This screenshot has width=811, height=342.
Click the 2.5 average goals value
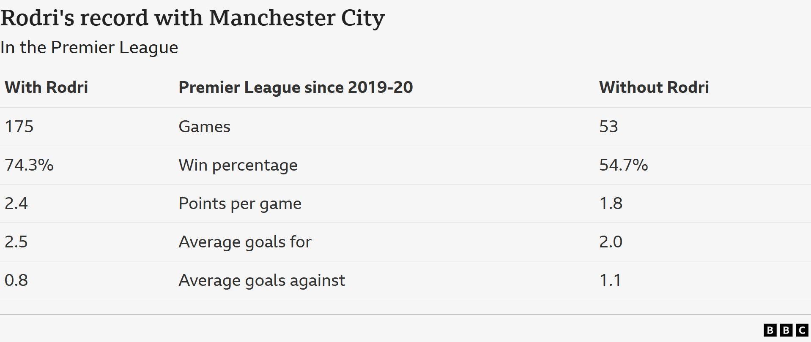click(16, 242)
